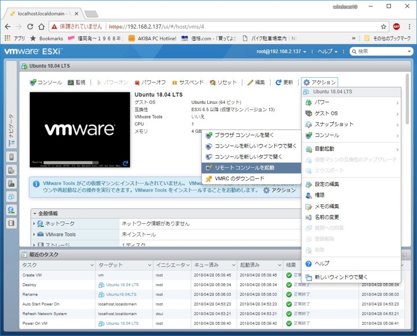This screenshot has width=417, height=336.
Task: Click the host icon in sidebar
Action: tap(11, 157)
